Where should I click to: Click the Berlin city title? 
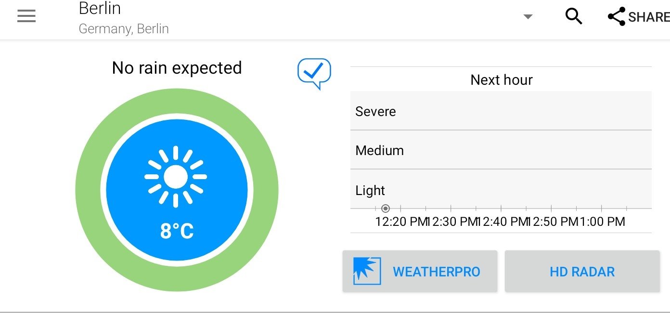(x=100, y=8)
